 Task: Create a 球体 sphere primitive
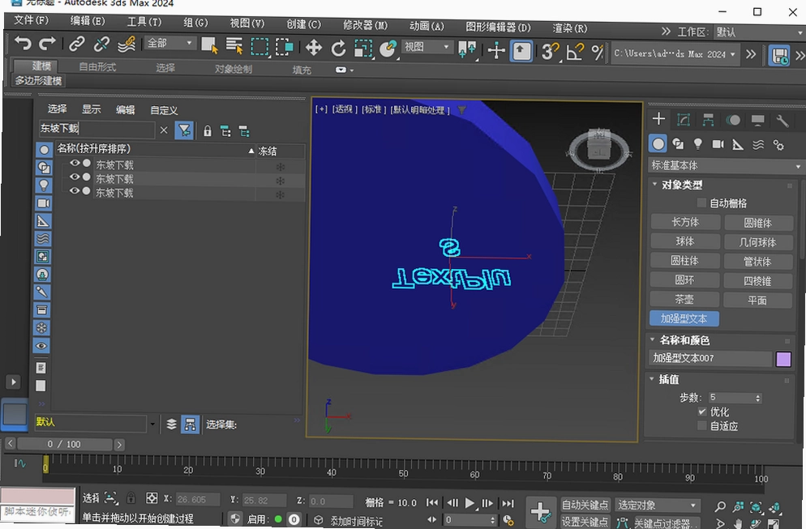[684, 241]
